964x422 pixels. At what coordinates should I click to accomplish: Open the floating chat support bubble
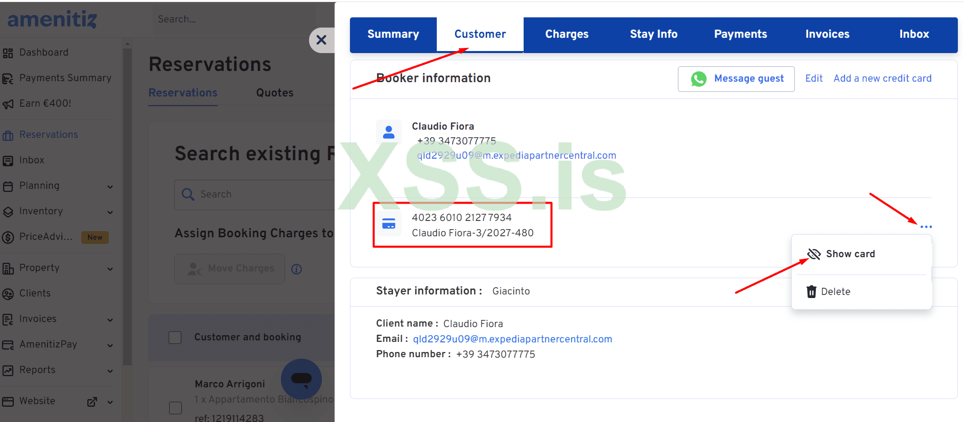[x=301, y=379]
